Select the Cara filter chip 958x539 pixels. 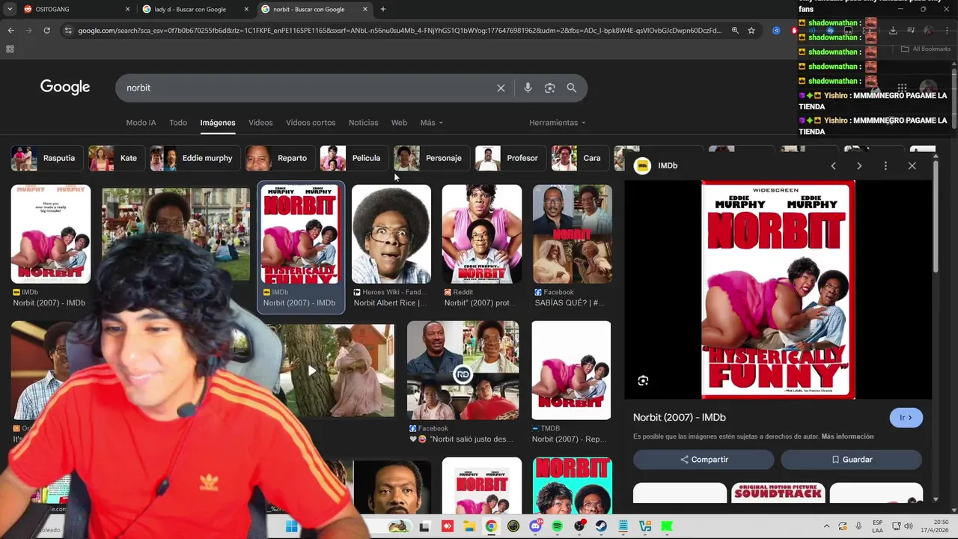coord(579,158)
